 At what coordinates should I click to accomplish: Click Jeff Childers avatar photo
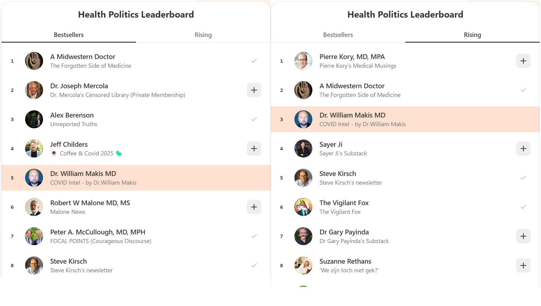(34, 149)
